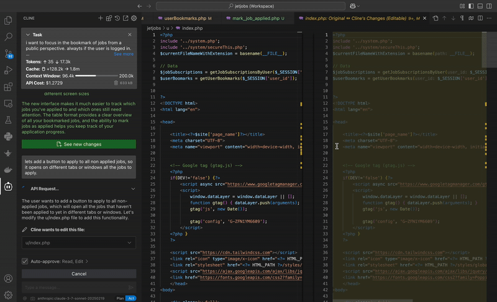Toggle Auto-approve checkbox
This screenshot has width=497, height=302.
tap(25, 261)
